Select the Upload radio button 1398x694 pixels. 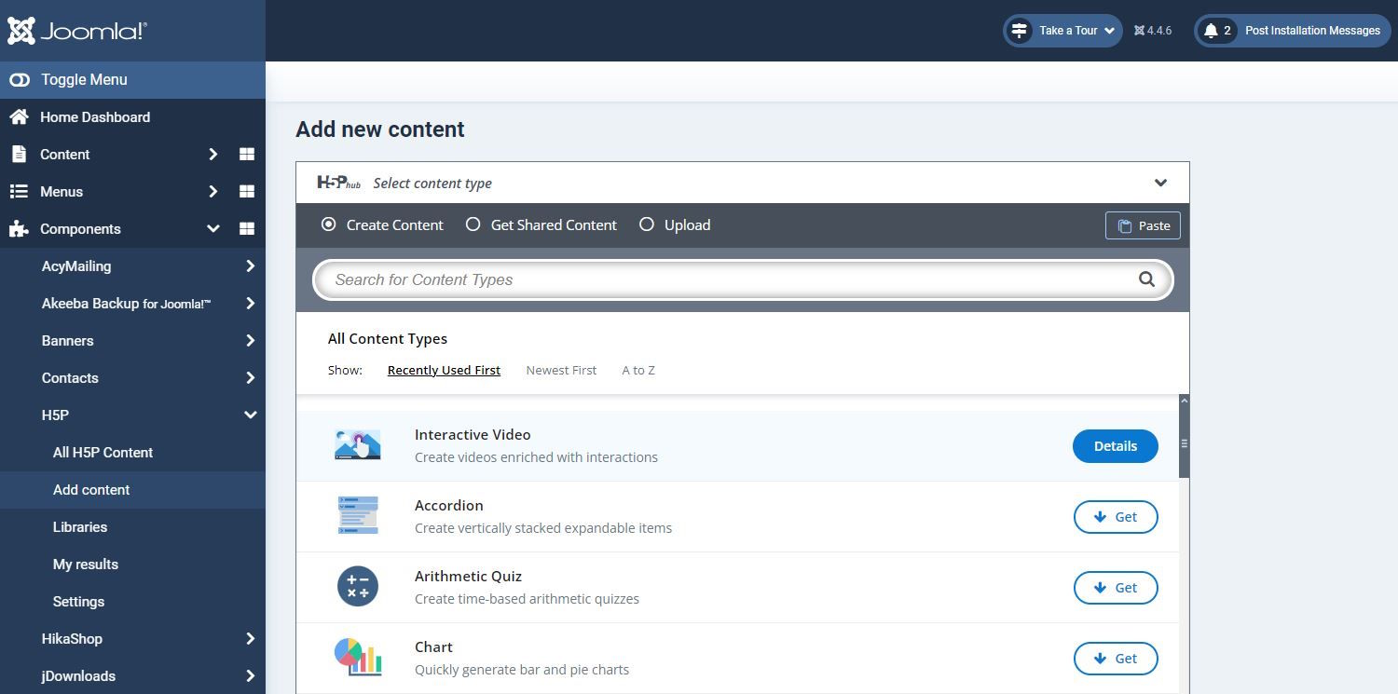[x=647, y=225]
